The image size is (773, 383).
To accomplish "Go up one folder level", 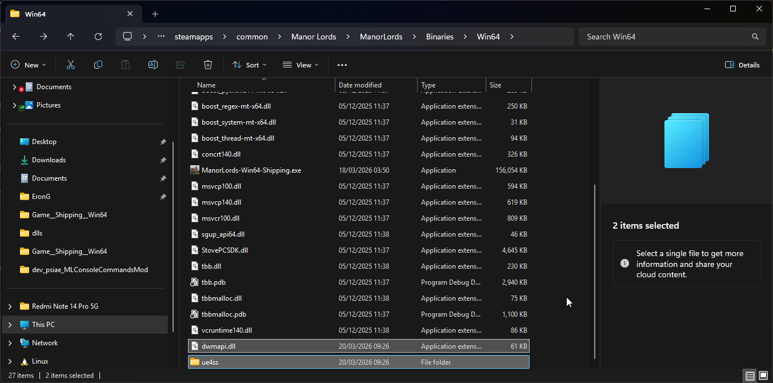I will (71, 37).
